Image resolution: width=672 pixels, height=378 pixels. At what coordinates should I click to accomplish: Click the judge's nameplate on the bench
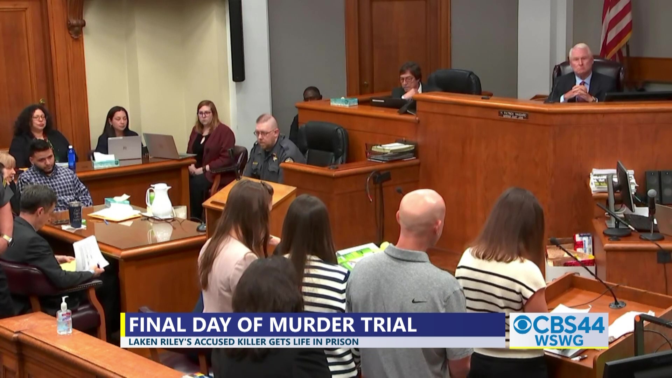pyautogui.click(x=513, y=115)
